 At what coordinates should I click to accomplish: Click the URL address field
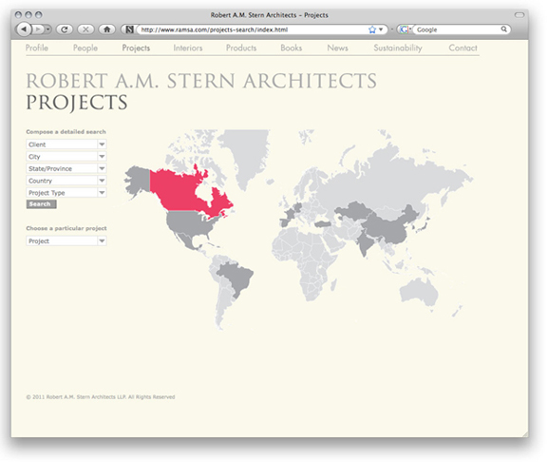coord(252,29)
